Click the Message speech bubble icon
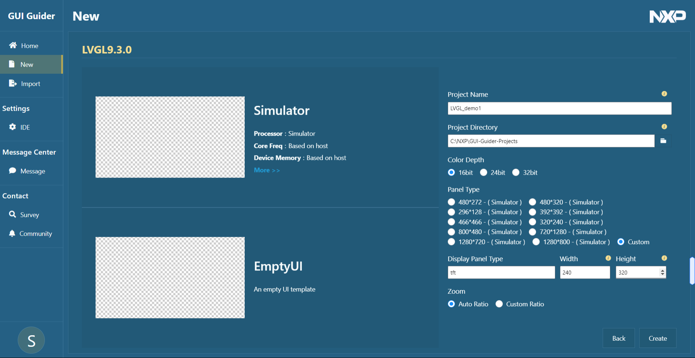The width and height of the screenshot is (695, 358). coord(13,171)
